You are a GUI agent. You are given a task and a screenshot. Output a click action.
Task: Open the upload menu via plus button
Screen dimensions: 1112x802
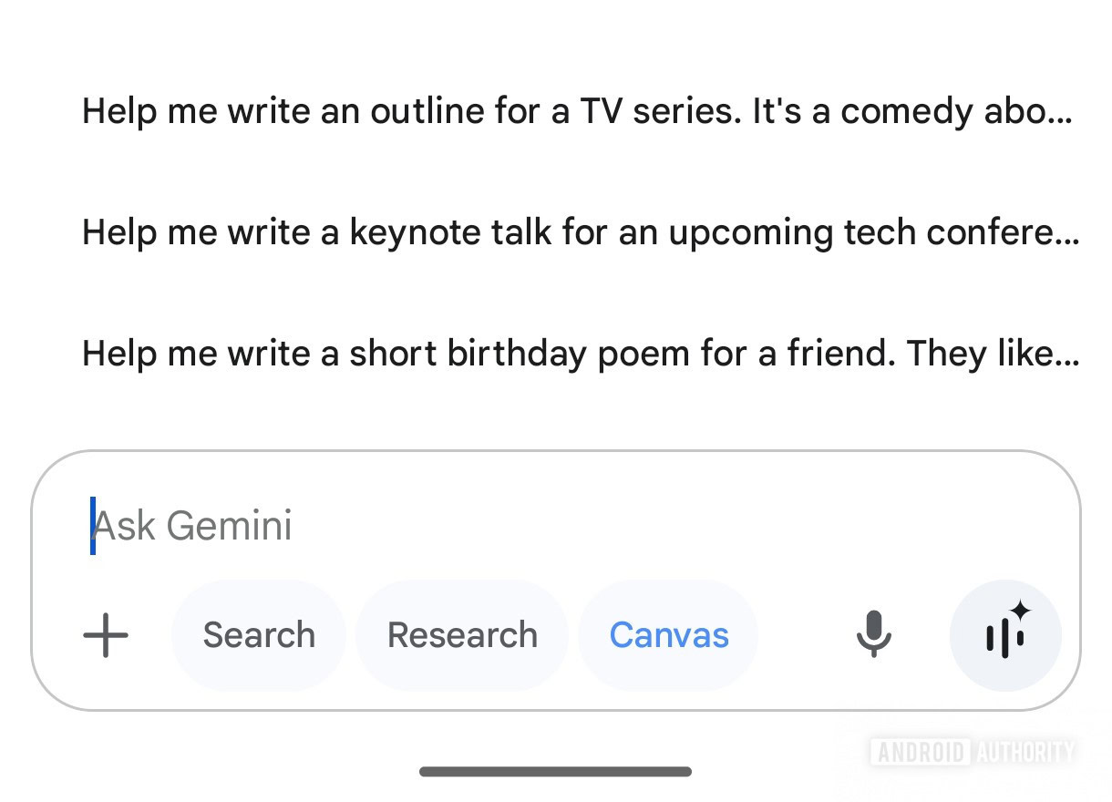[x=106, y=635]
